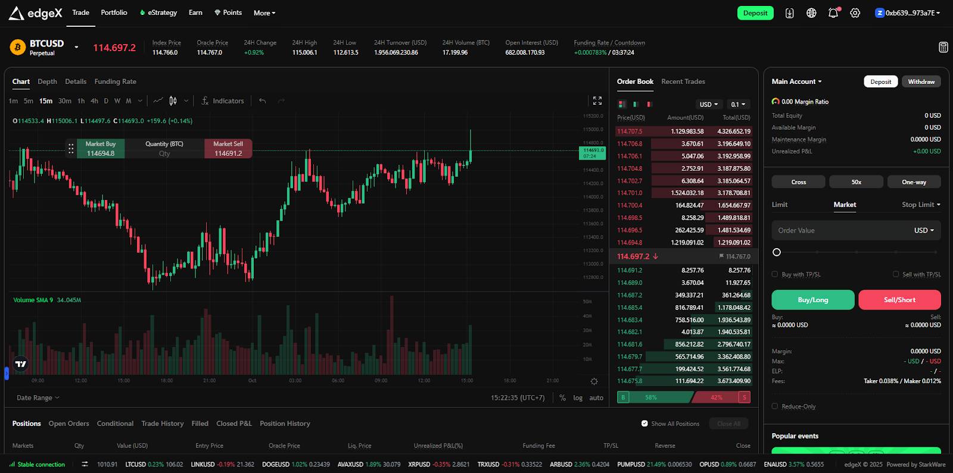Open settings gear in top bar

(855, 13)
